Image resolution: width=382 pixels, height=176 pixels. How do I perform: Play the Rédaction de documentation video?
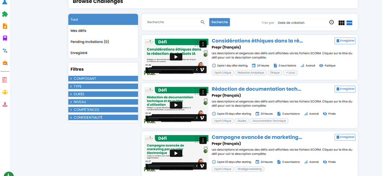click(176, 105)
